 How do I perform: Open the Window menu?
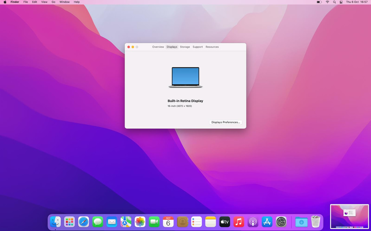tap(64, 2)
